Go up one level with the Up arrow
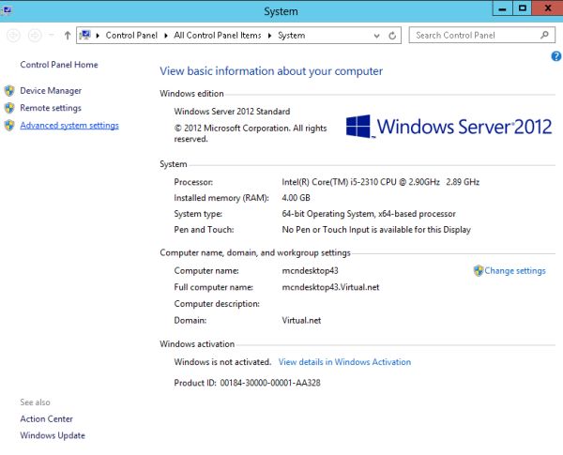This screenshot has width=563, height=455. [68, 36]
